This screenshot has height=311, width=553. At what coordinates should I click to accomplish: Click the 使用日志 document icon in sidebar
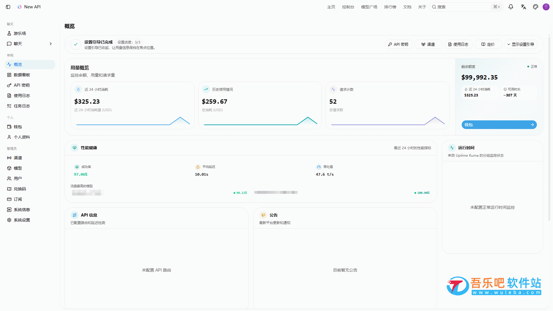click(x=9, y=96)
